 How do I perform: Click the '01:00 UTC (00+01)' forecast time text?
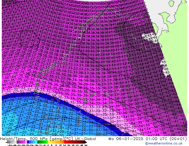(166, 139)
